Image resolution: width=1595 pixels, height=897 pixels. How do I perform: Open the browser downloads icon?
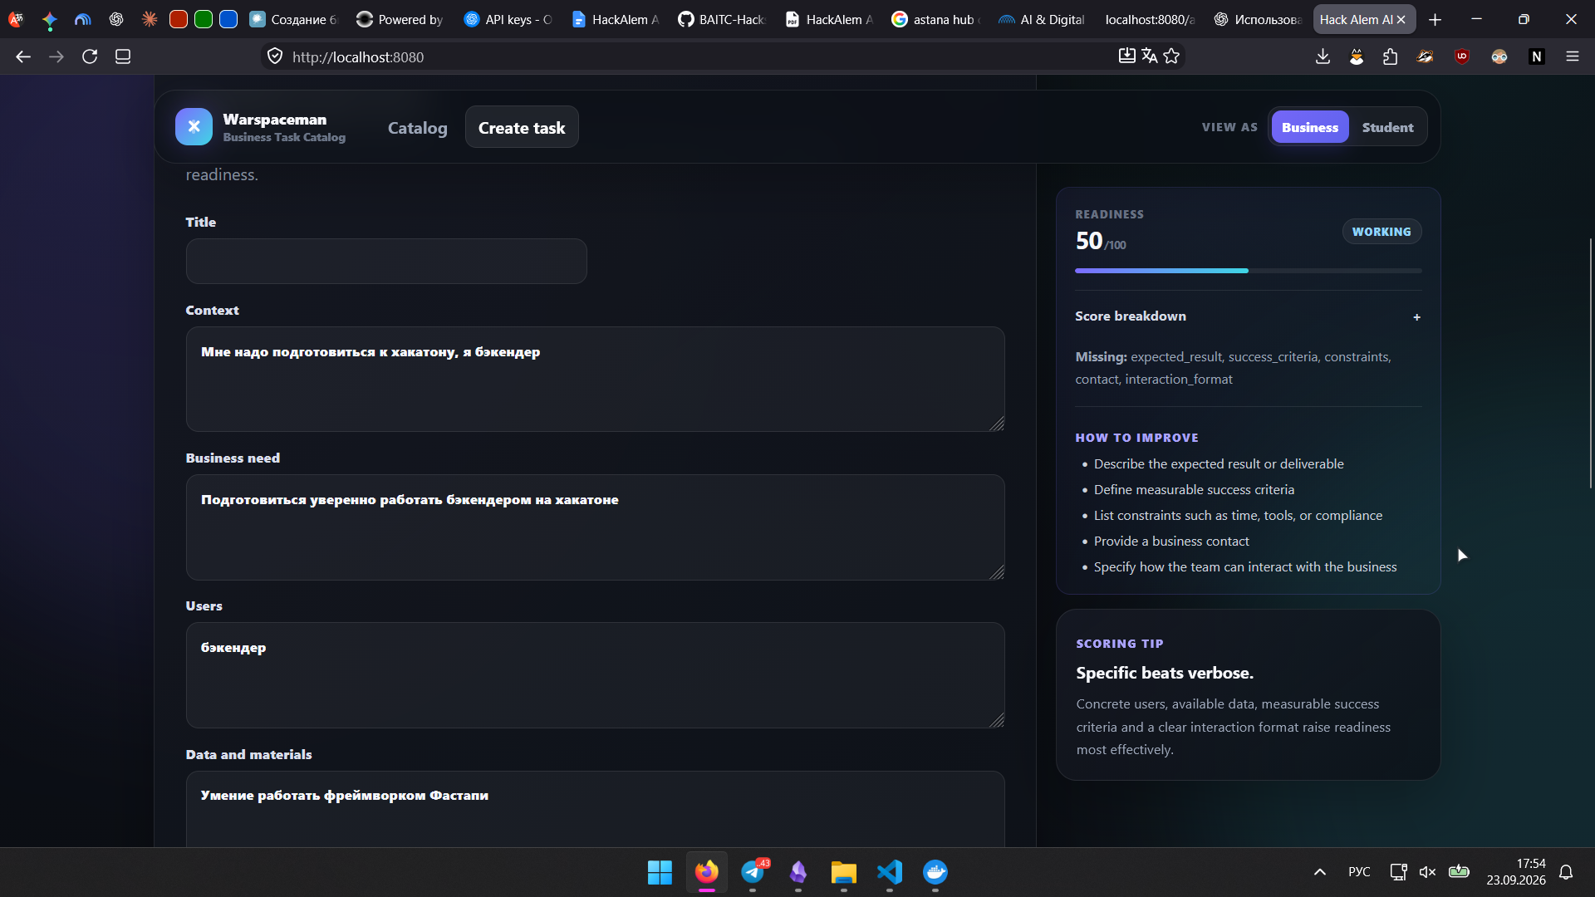1323,56
